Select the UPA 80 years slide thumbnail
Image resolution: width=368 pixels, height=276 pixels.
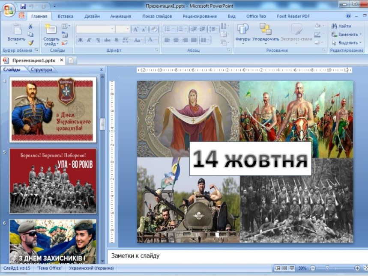(53, 181)
